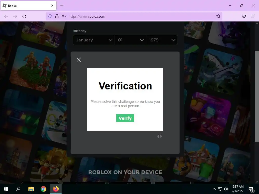Click the 'ROBLOX ON YOUR DEVICE' heading
This screenshot has width=259, height=194.
click(x=125, y=172)
